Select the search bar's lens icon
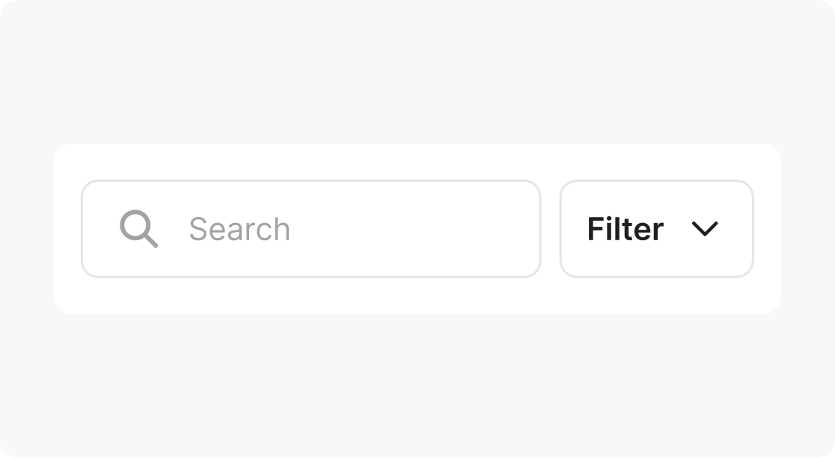This screenshot has height=458, width=835. (x=138, y=228)
